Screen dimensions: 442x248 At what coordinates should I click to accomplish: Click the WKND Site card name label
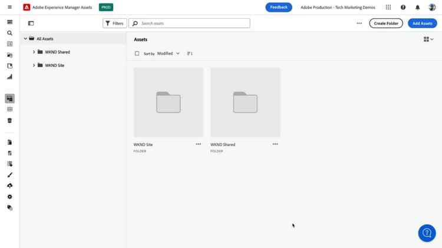pyautogui.click(x=143, y=144)
